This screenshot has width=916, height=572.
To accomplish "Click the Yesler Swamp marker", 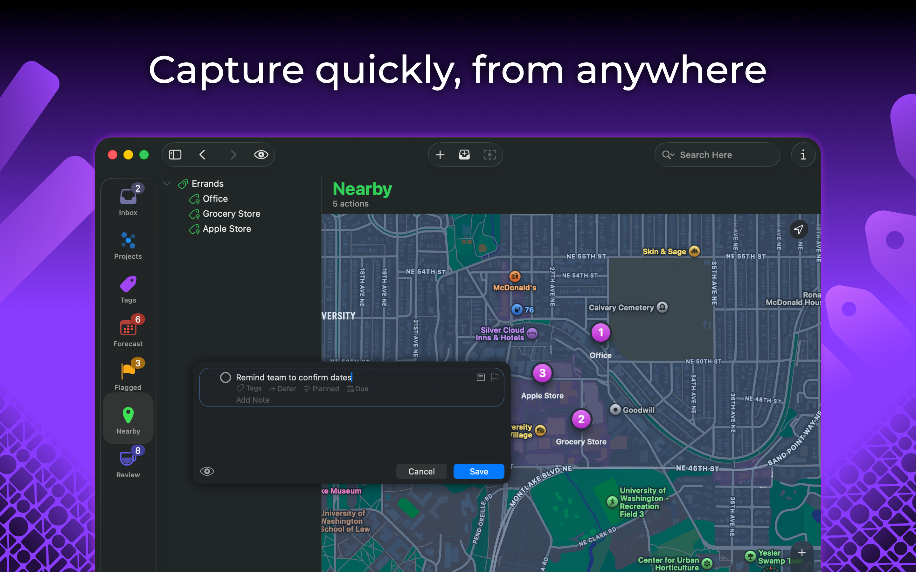I will click(750, 556).
